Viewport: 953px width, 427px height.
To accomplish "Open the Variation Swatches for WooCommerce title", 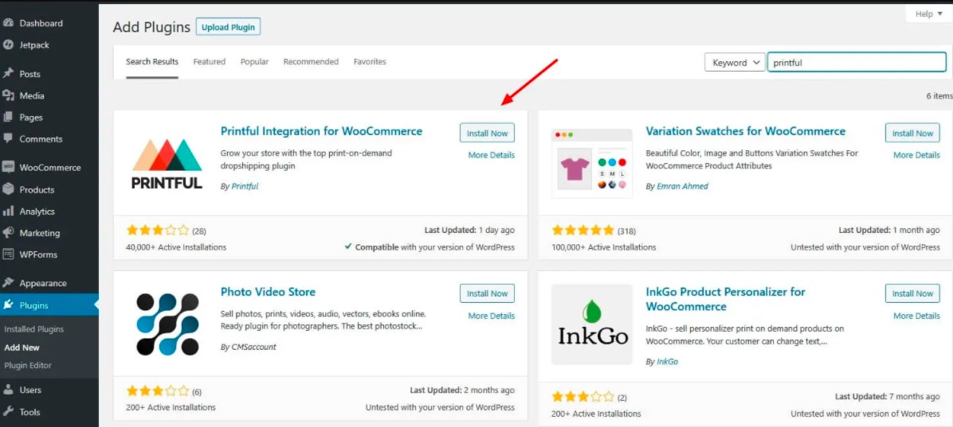I will click(x=746, y=131).
